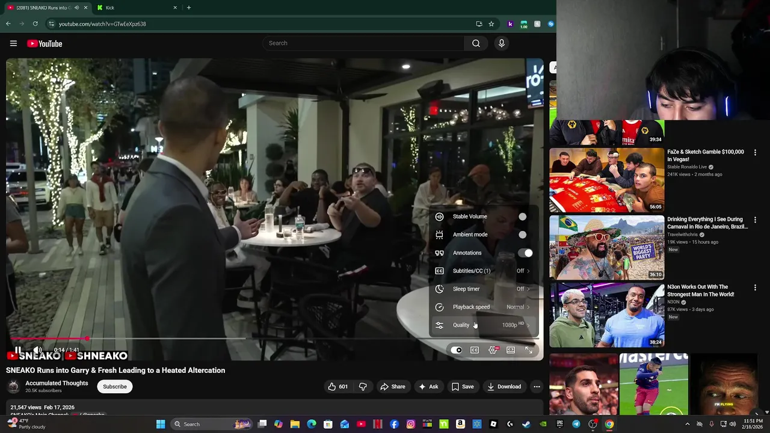Go back with the browser back arrow
Image resolution: width=770 pixels, height=433 pixels.
[8, 24]
